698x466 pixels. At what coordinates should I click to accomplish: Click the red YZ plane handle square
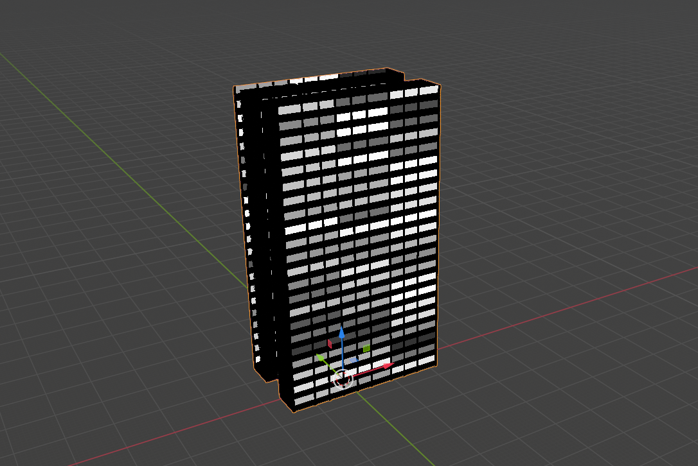[x=330, y=344]
